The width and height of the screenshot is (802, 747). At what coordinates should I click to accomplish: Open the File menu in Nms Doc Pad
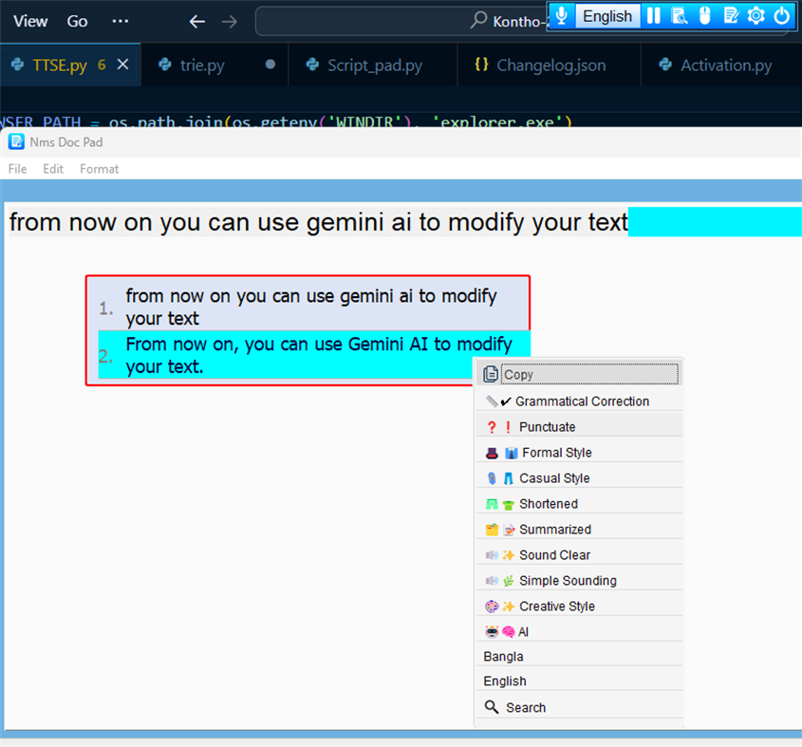[17, 169]
